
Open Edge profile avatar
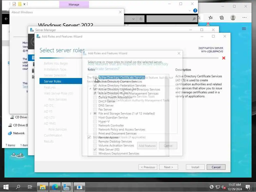233,17
